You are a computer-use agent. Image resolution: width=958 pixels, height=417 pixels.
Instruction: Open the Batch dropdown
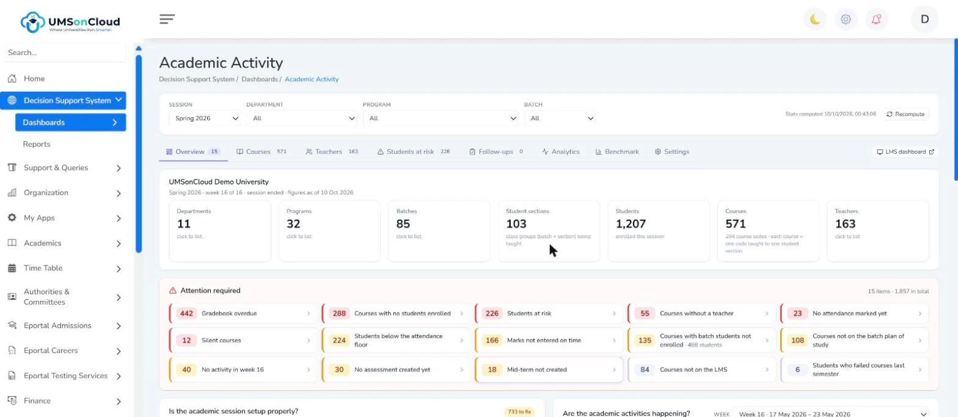point(560,118)
